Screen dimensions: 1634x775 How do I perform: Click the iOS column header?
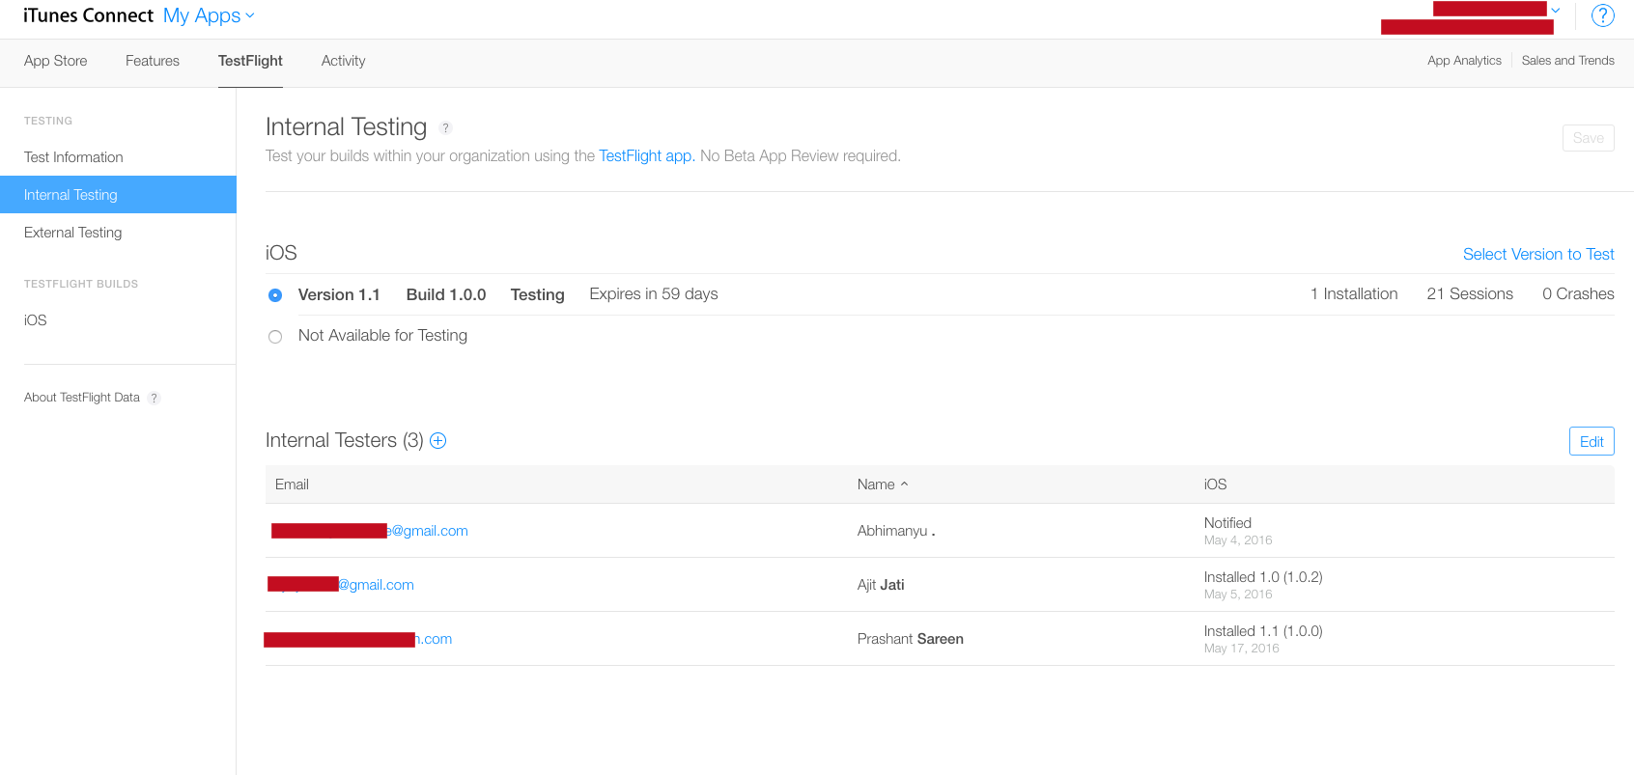click(x=1215, y=484)
